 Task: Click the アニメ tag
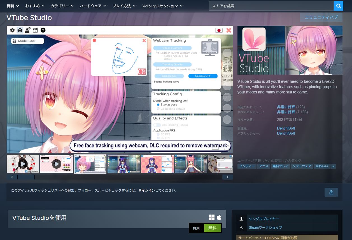(264, 166)
